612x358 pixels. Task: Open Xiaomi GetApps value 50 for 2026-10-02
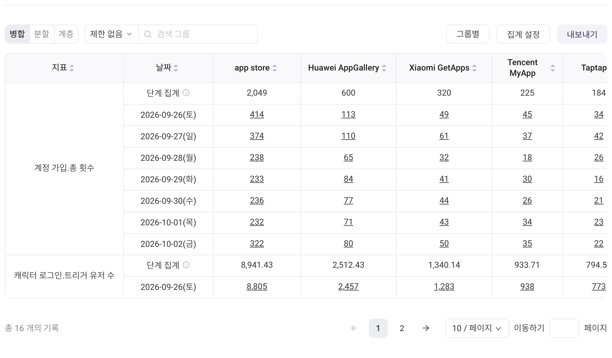pyautogui.click(x=444, y=244)
